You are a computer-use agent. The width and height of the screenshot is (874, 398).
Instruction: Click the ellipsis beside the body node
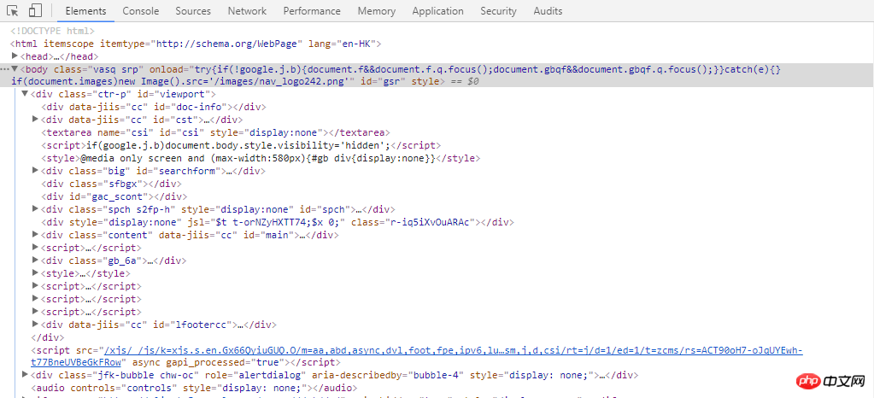(4, 70)
